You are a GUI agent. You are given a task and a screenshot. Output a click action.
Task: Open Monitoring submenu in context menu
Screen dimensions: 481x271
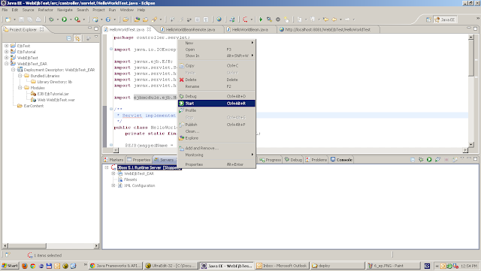pos(216,155)
